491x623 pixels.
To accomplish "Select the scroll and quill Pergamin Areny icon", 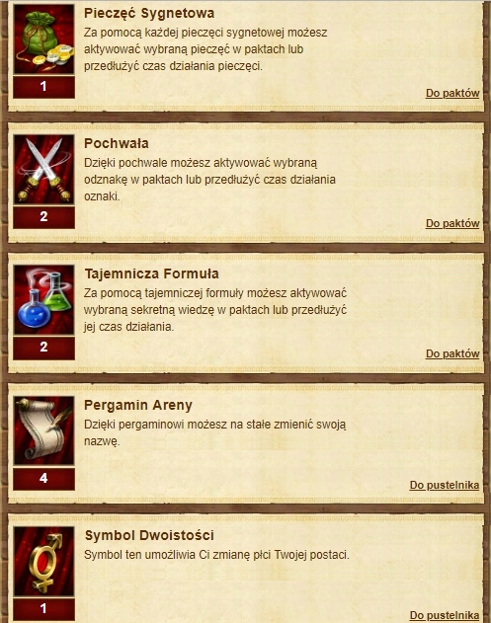I will 43,430.
